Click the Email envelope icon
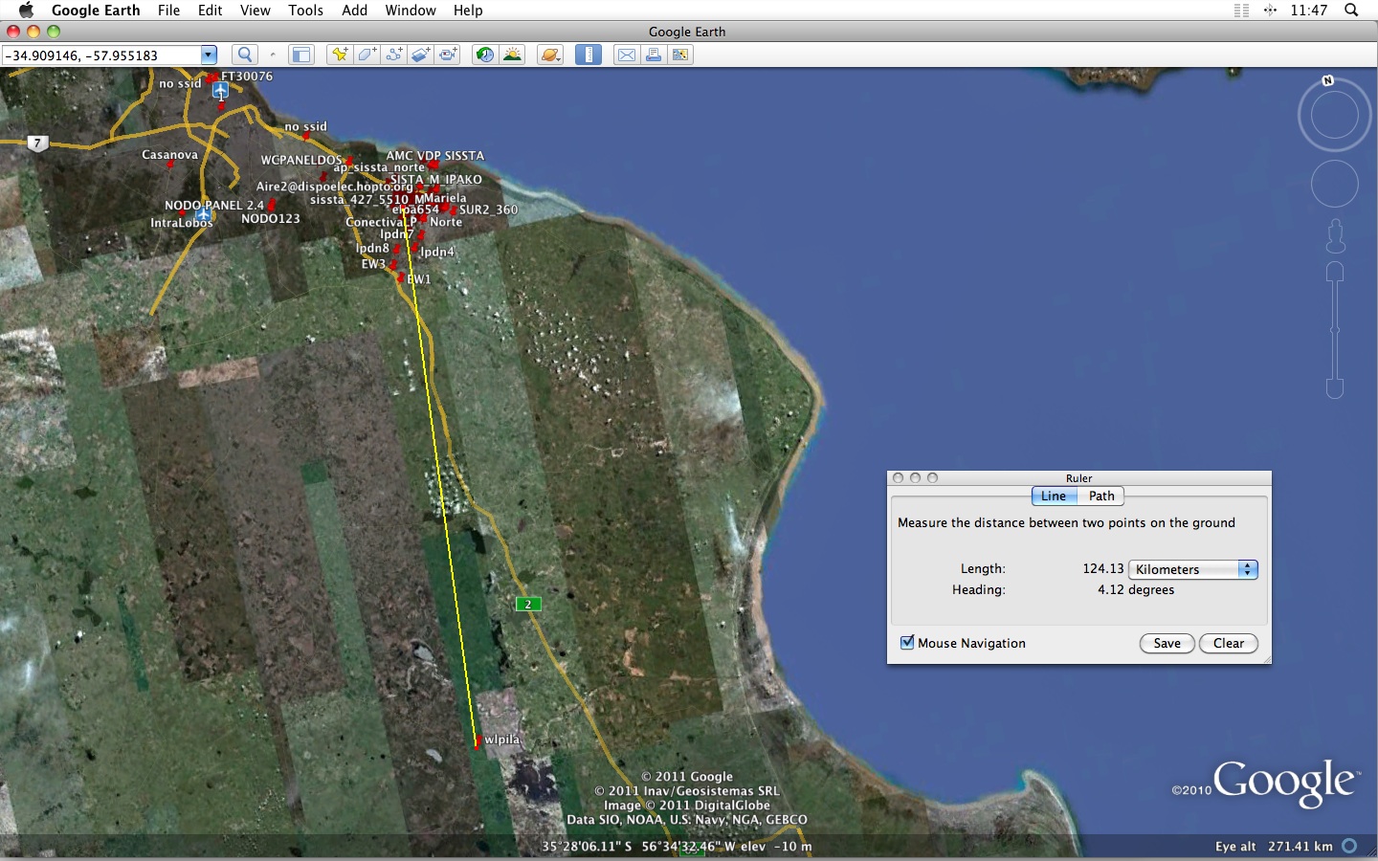 (x=626, y=55)
